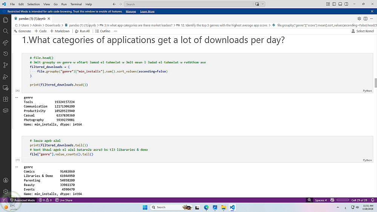Toggle Restricted Mode in the status bar
This screenshot has height=212, width=377.
pyautogui.click(x=22, y=200)
